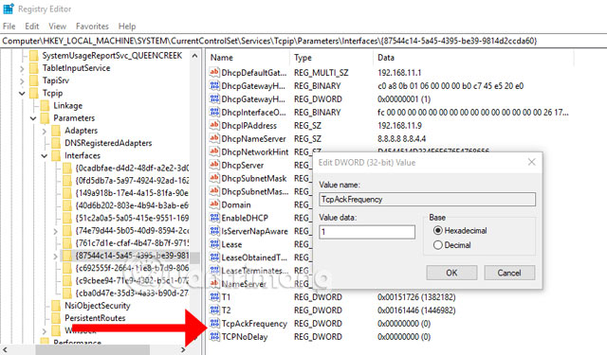The width and height of the screenshot is (607, 355).
Task: Select the Adapters folder icon
Action: (56, 131)
